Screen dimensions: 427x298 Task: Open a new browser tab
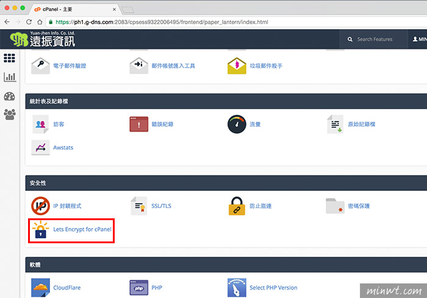[x=127, y=10]
